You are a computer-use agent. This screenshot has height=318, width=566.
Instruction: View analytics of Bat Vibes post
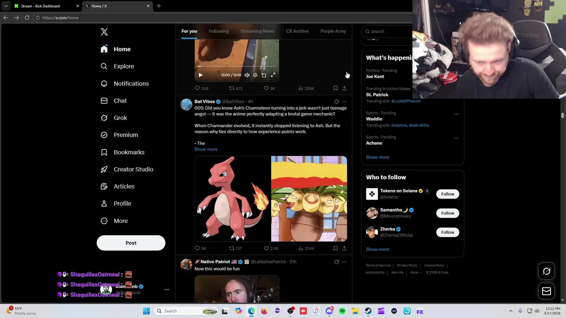click(x=306, y=248)
